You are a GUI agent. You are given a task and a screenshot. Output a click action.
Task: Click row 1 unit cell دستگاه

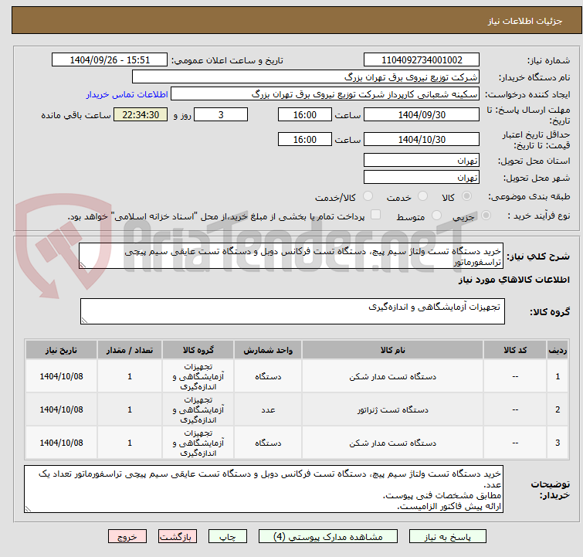pyautogui.click(x=268, y=376)
